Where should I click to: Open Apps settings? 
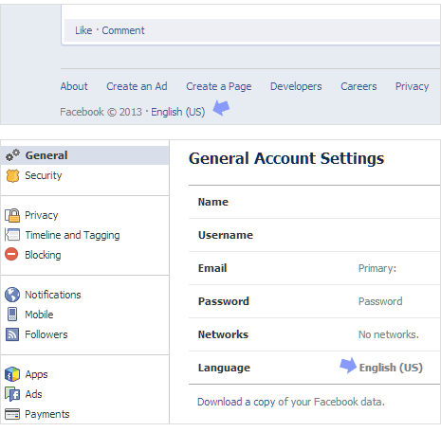click(36, 374)
